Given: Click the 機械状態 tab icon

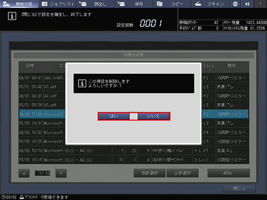Looking at the screenshot, I should click(x=7, y=4).
